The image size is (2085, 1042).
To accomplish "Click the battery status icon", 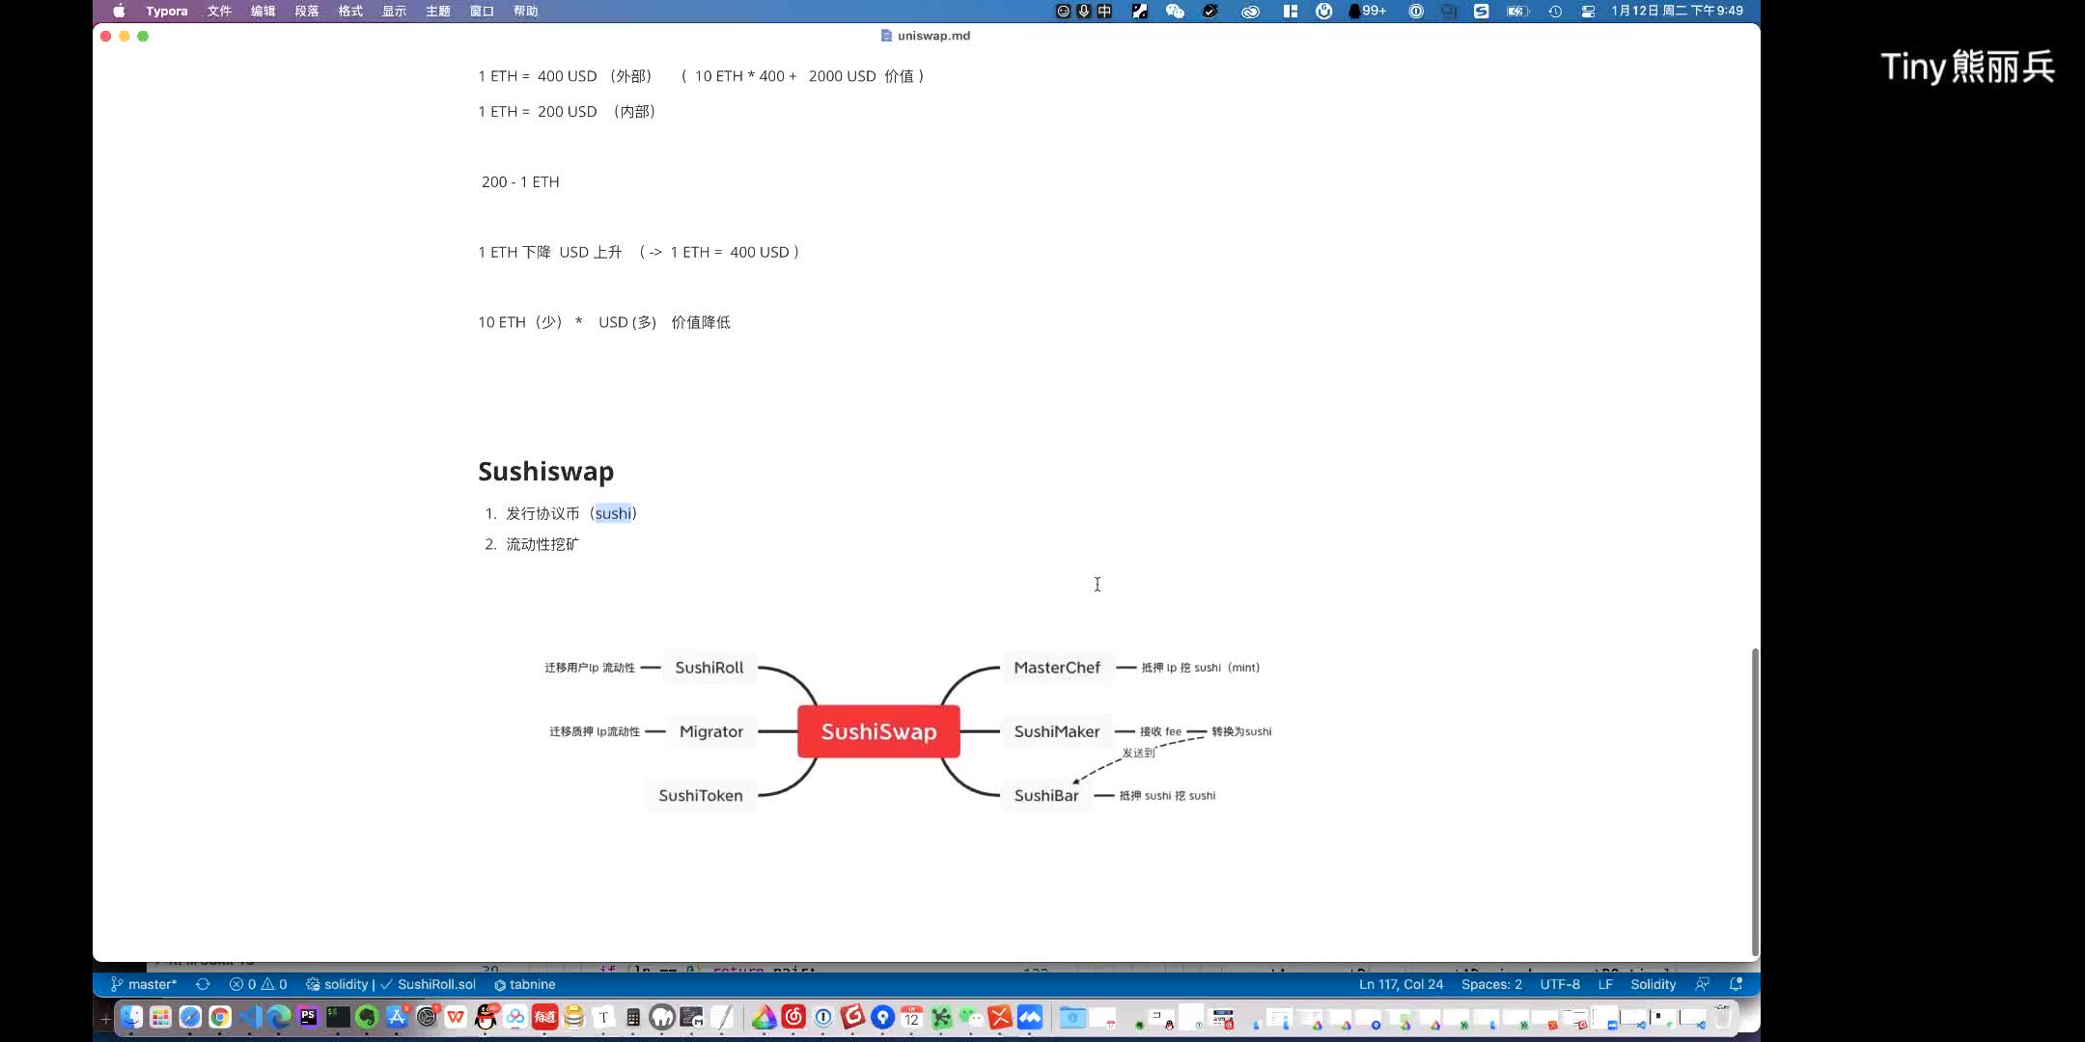I will pos(1517,12).
